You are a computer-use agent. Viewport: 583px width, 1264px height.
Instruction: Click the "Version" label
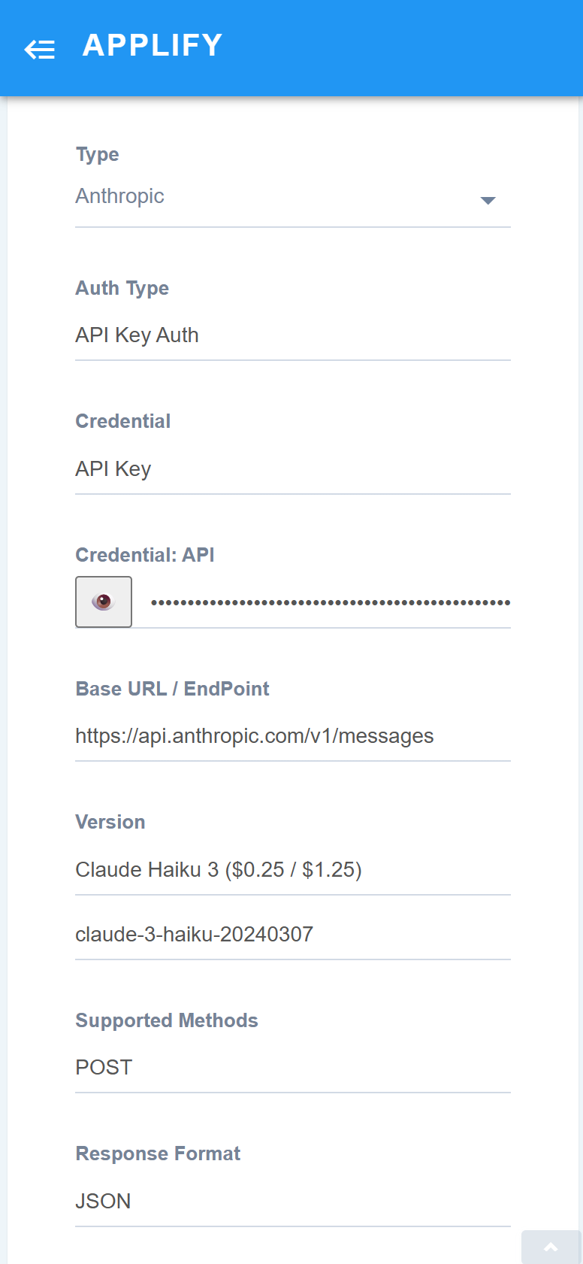tap(110, 823)
